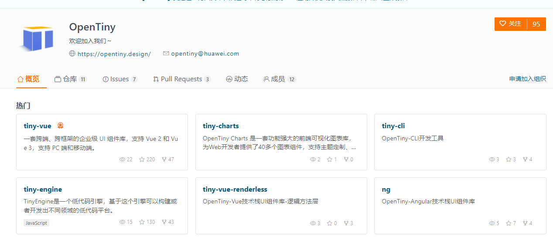Click the OpenTiny cube logo

coord(37,39)
